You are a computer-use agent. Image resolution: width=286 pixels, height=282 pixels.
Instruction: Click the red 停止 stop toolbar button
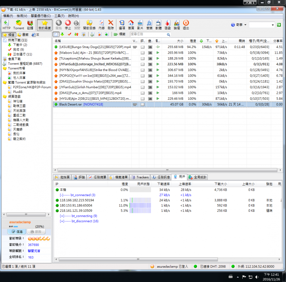[x=68, y=25]
